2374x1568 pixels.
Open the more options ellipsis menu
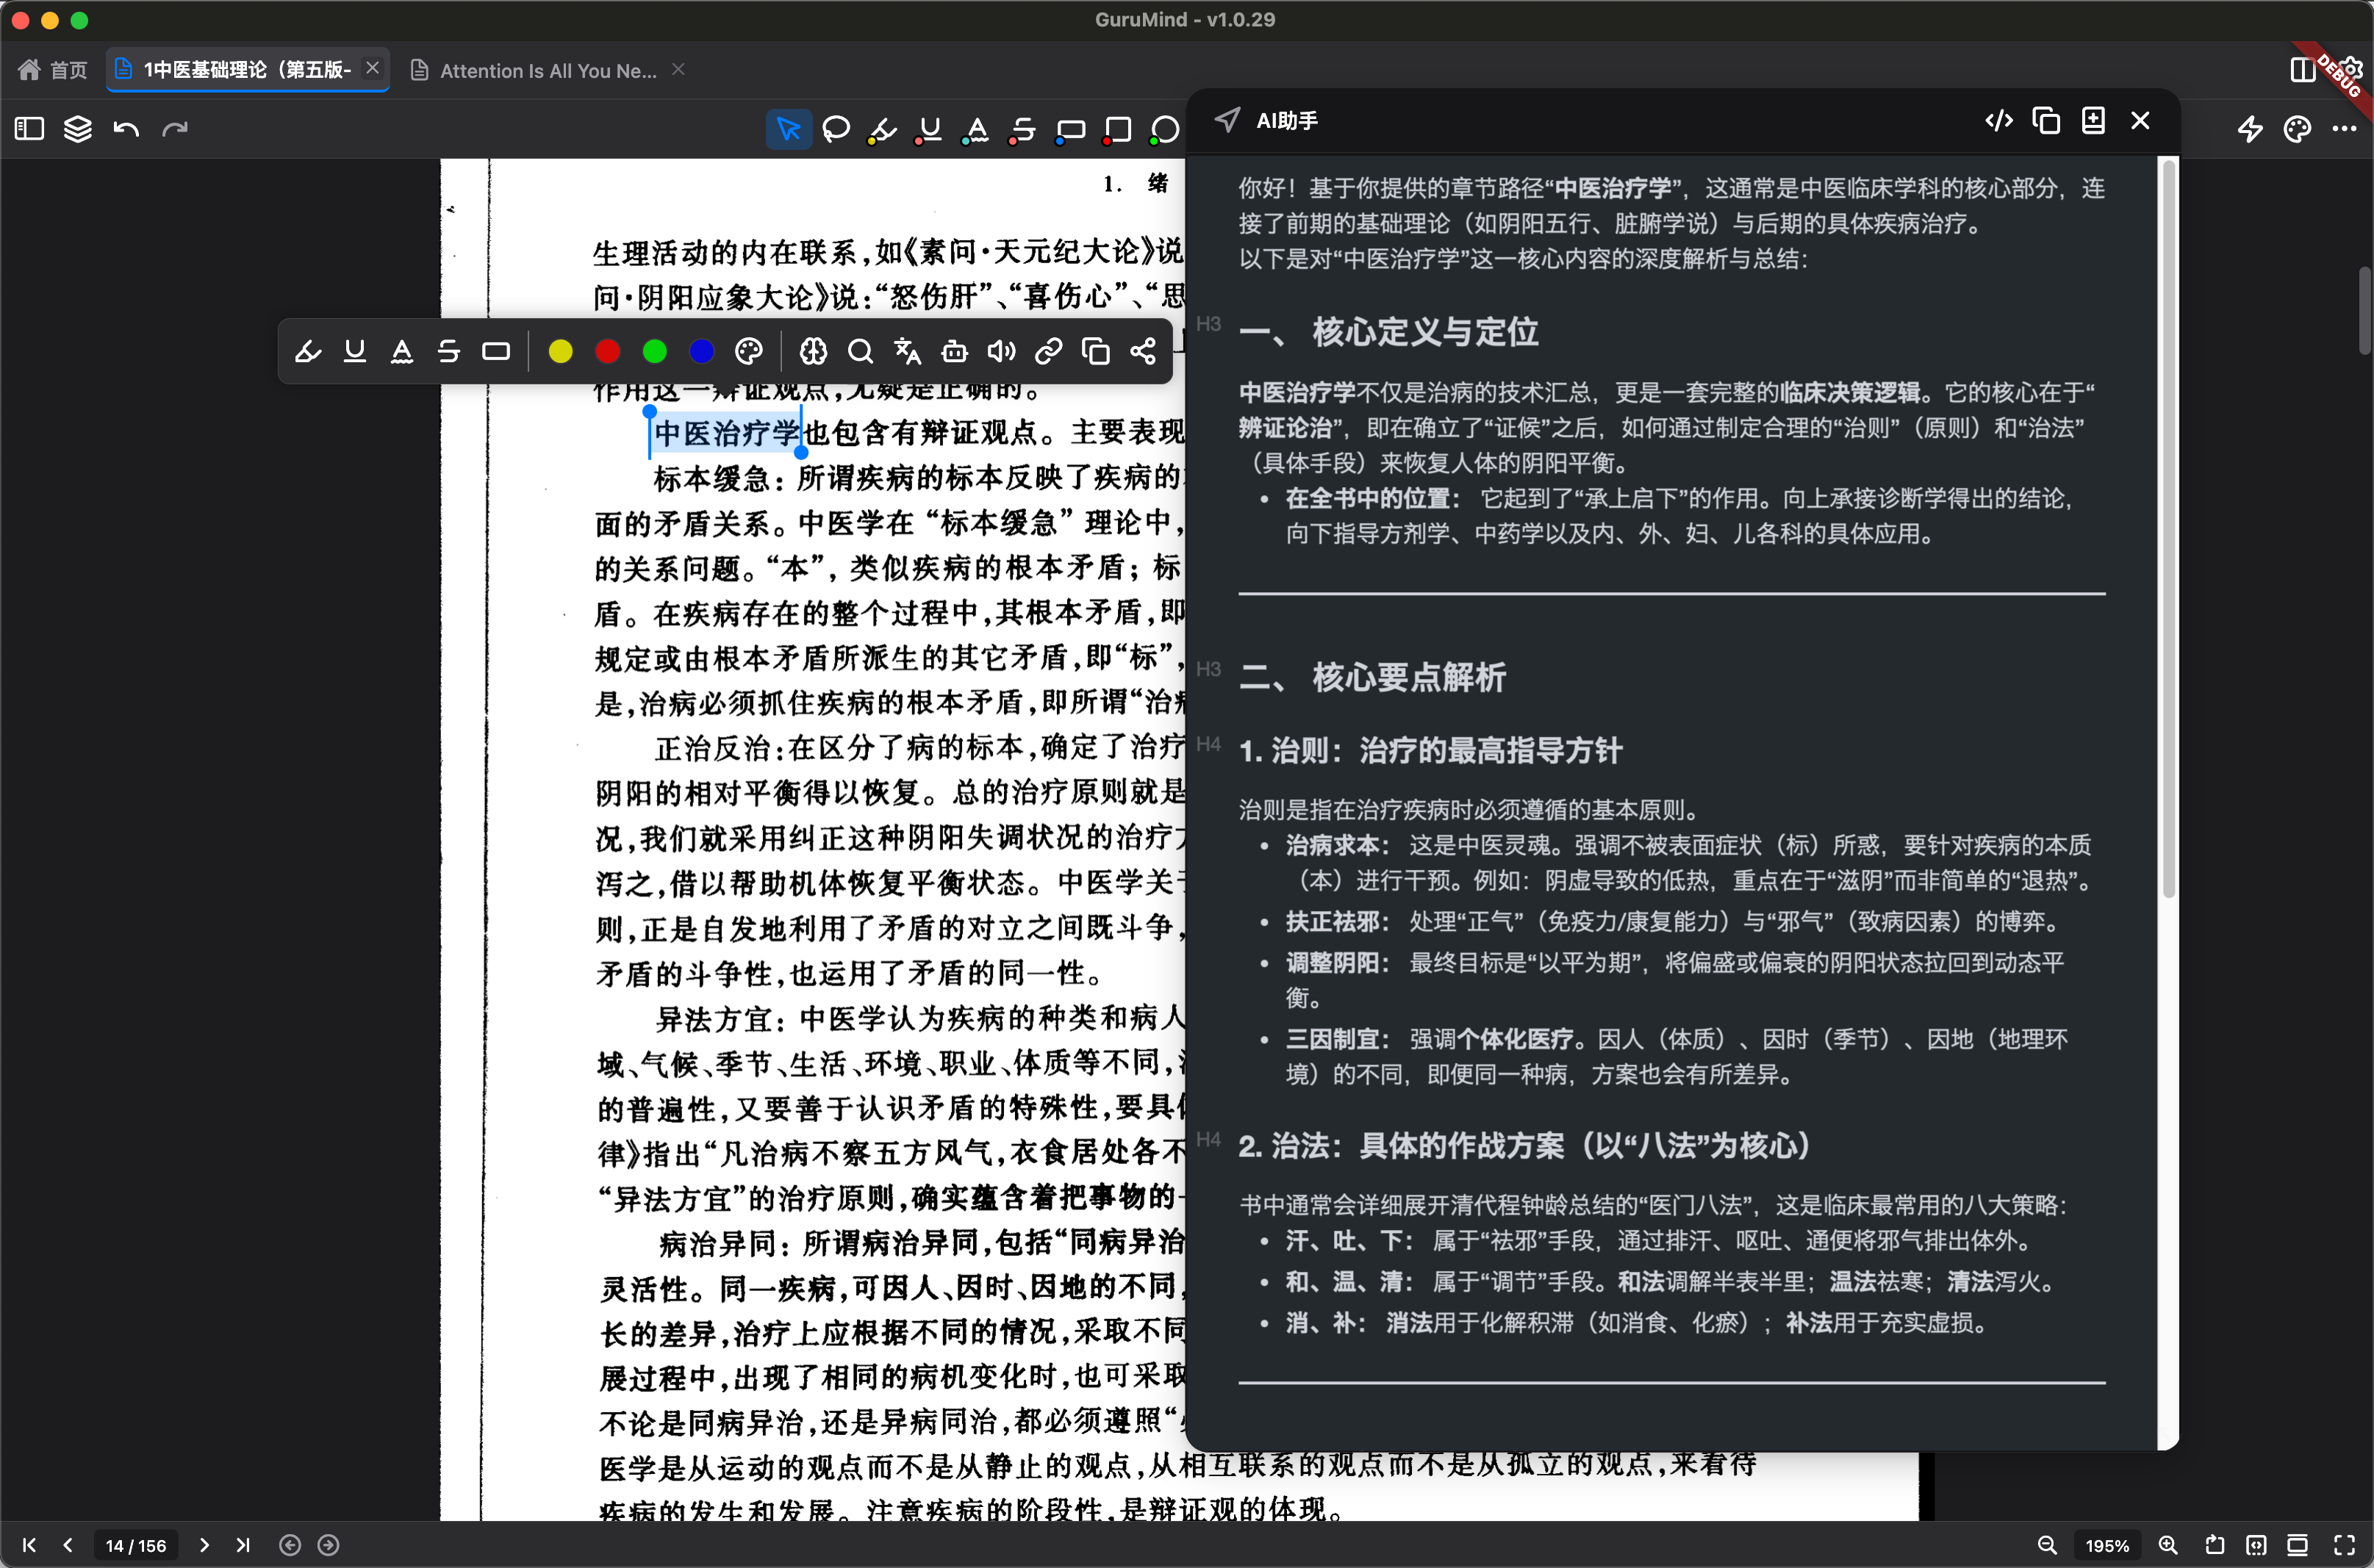[x=2344, y=129]
